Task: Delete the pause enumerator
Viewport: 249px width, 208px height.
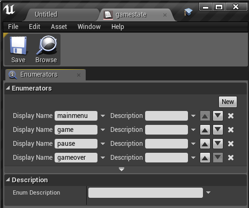Action: tap(231, 144)
